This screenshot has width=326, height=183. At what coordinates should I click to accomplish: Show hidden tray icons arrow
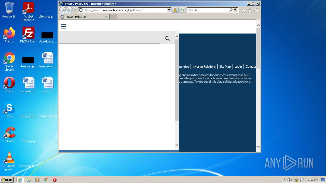[x=284, y=180]
